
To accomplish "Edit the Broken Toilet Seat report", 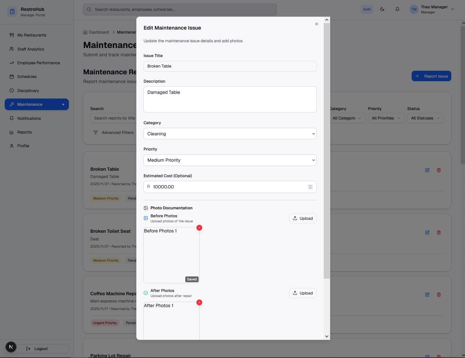I will (427, 232).
